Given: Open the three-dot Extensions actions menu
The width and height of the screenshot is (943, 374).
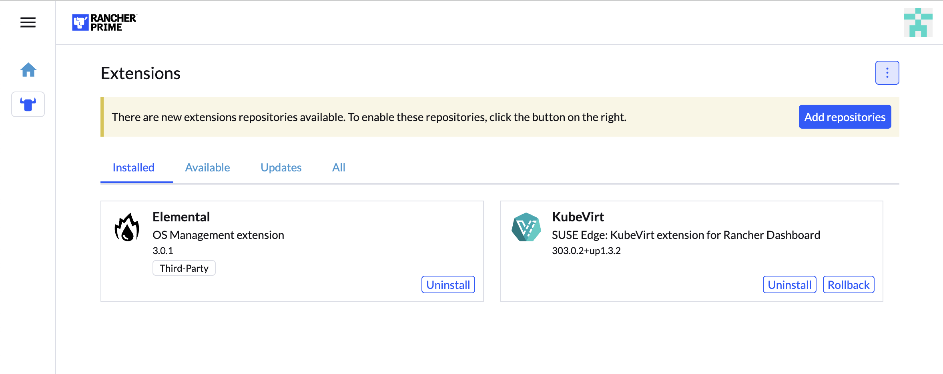Looking at the screenshot, I should pos(887,73).
